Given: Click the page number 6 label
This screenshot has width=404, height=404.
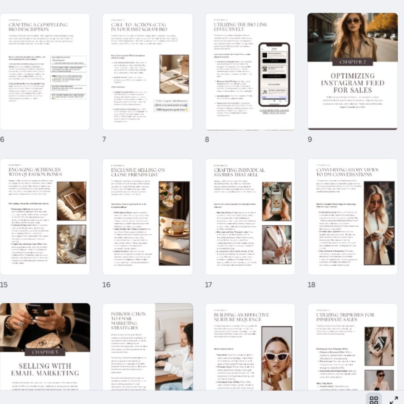Looking at the screenshot, I should click(2, 139).
